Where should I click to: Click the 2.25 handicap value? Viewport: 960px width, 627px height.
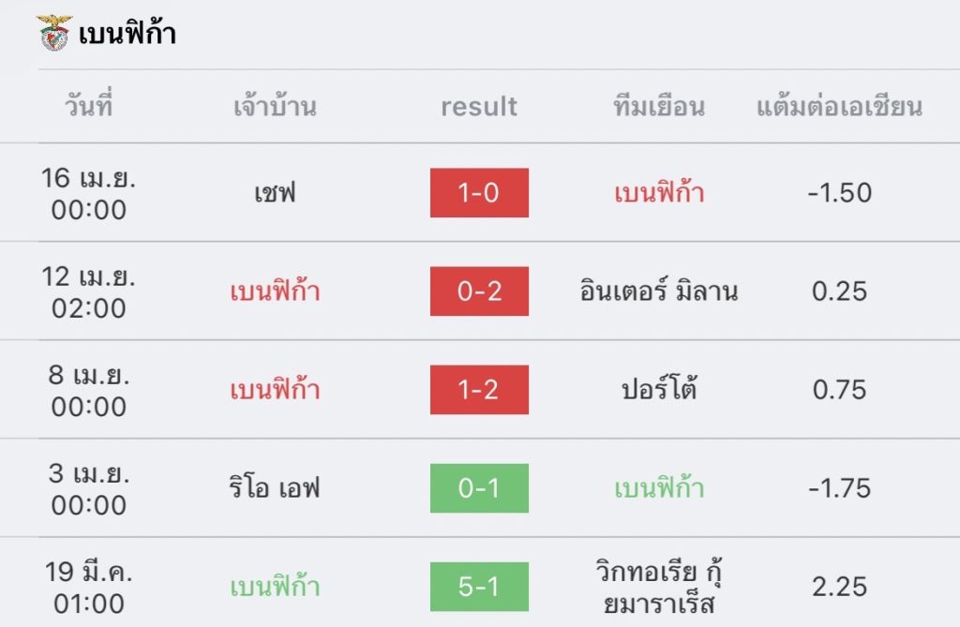coord(839,587)
